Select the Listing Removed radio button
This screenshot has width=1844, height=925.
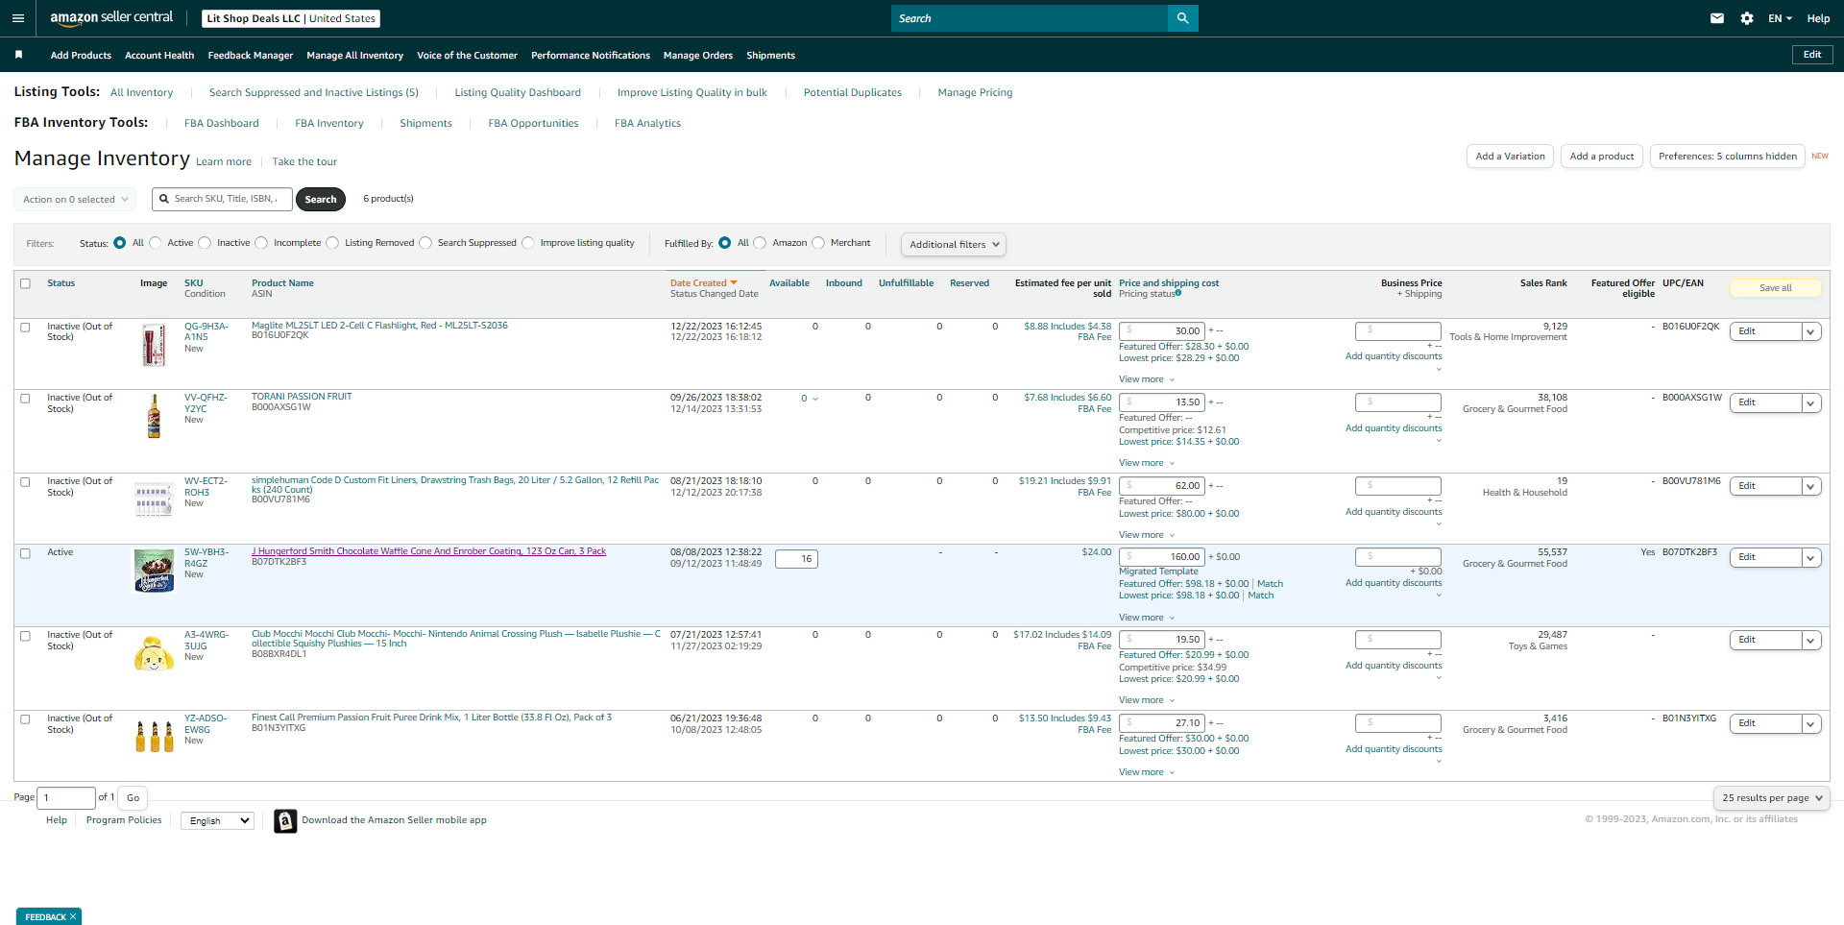tap(332, 243)
